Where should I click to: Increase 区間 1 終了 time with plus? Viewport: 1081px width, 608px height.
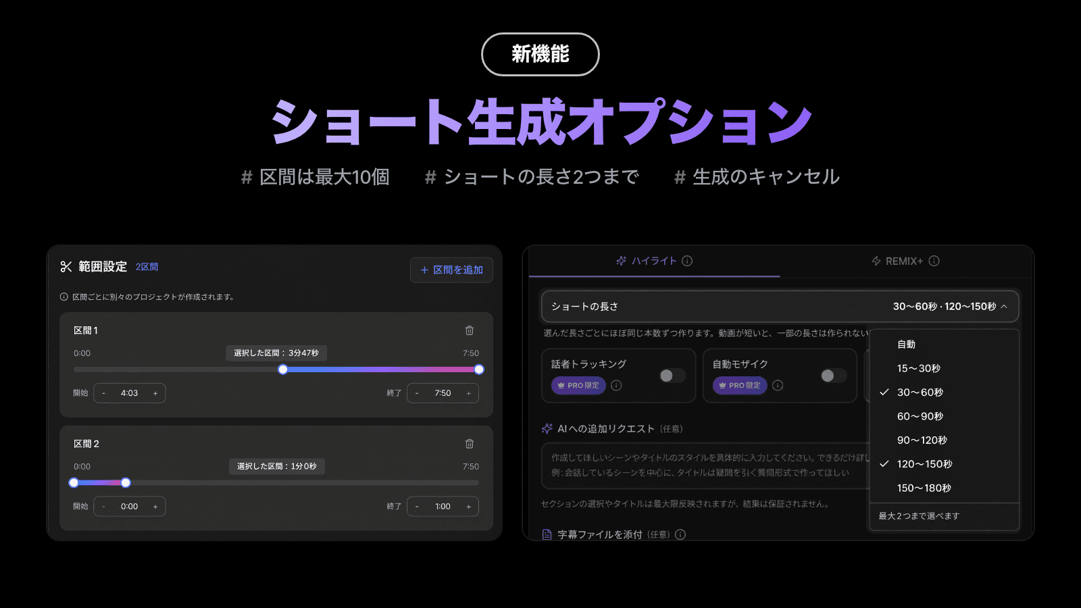pos(469,393)
